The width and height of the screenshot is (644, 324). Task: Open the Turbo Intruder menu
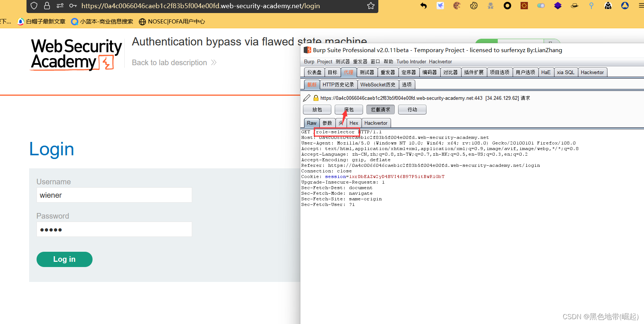[411, 62]
